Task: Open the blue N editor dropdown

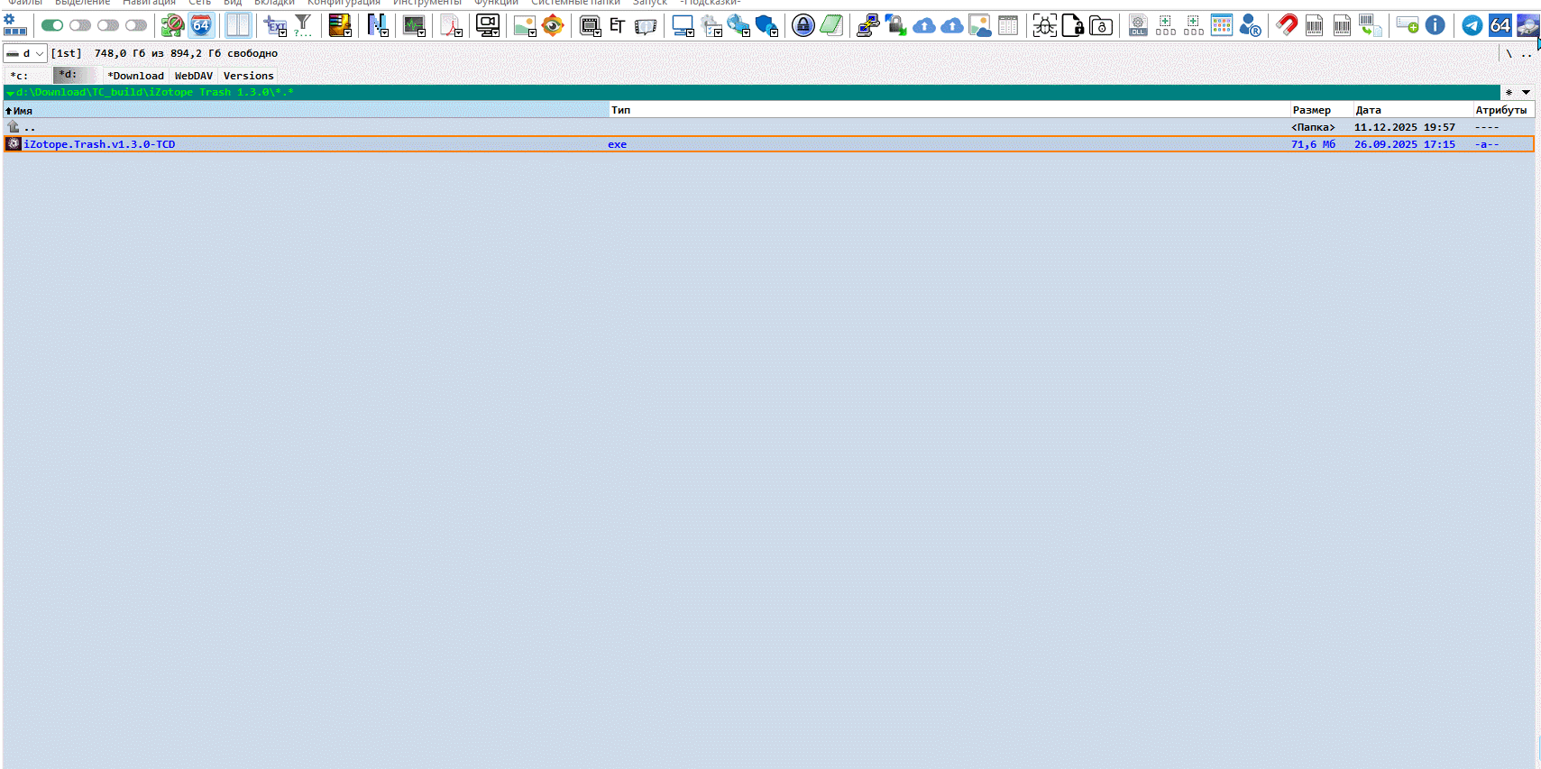Action: pos(378,26)
